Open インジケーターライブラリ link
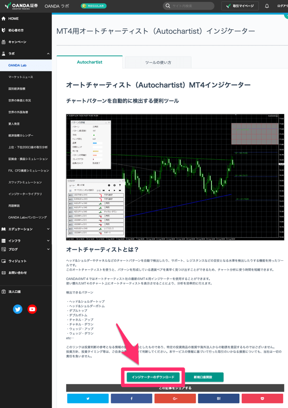Screen dimensions: 288x408 click(x=25, y=194)
